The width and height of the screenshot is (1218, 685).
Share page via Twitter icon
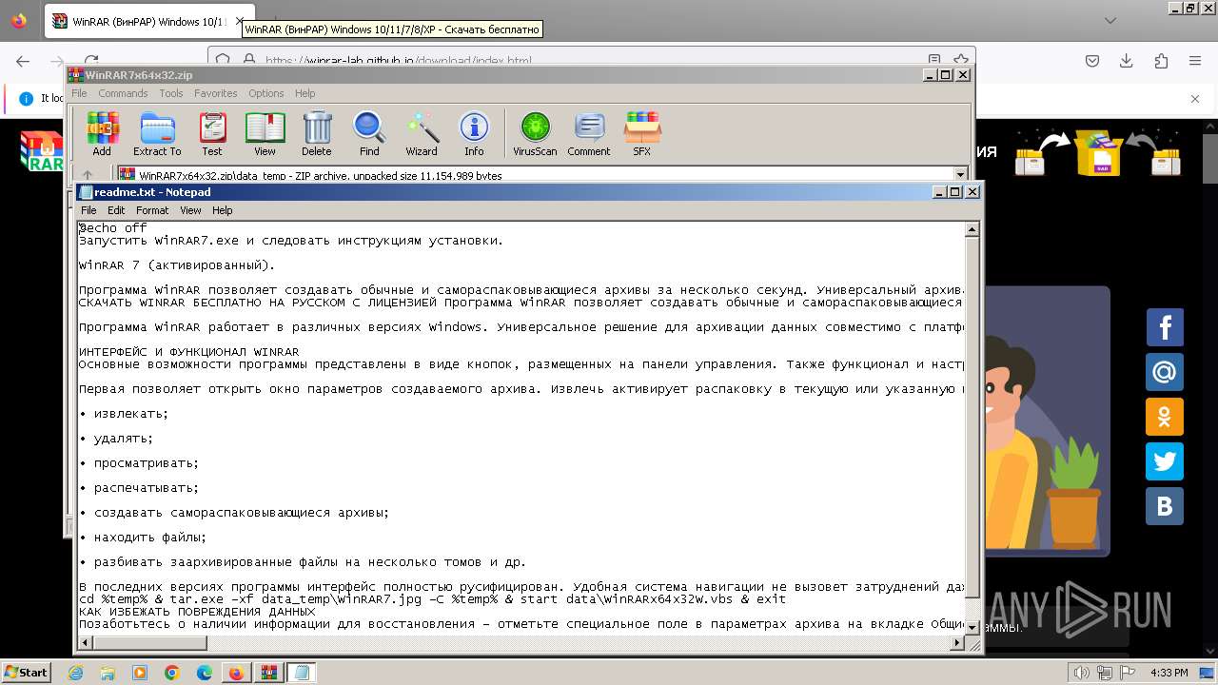(1164, 461)
